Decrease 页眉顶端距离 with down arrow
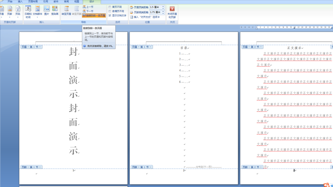 tap(163, 8)
